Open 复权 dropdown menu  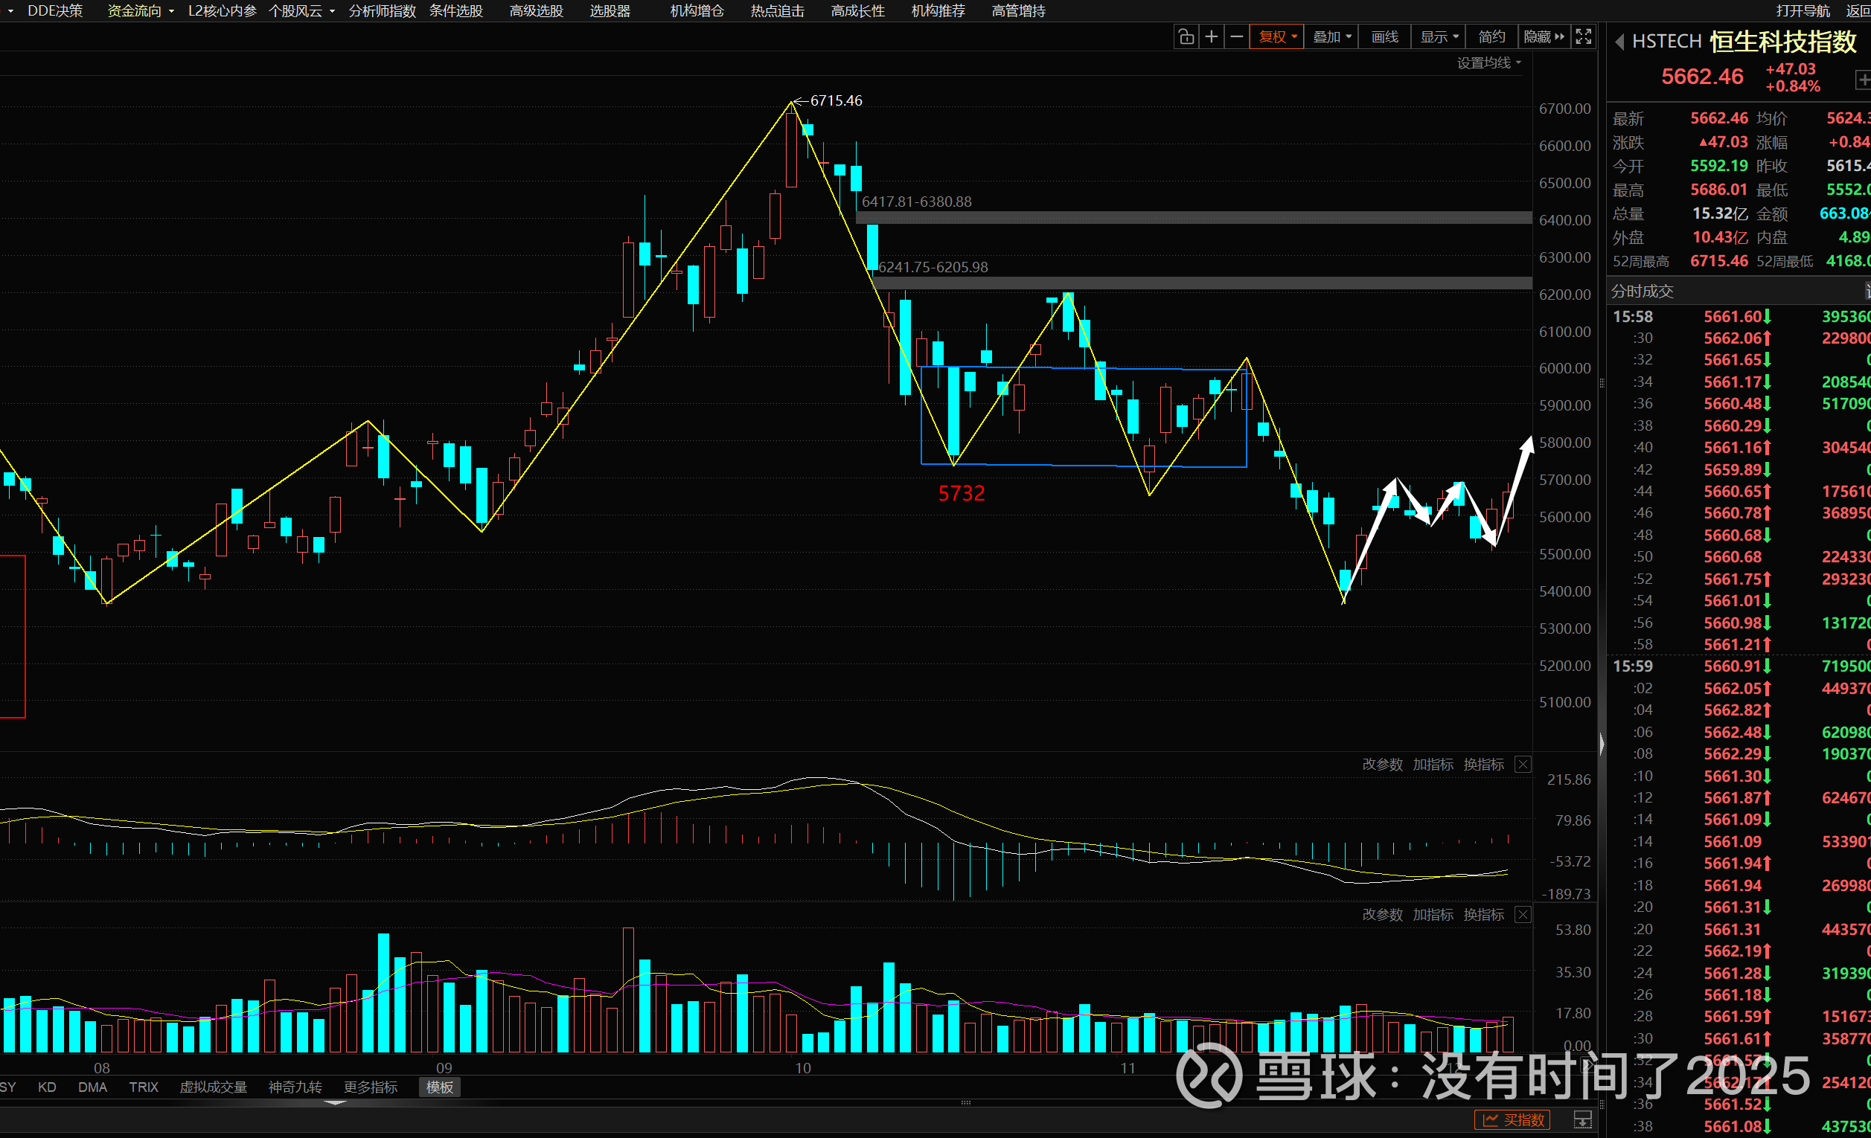pyautogui.click(x=1277, y=36)
